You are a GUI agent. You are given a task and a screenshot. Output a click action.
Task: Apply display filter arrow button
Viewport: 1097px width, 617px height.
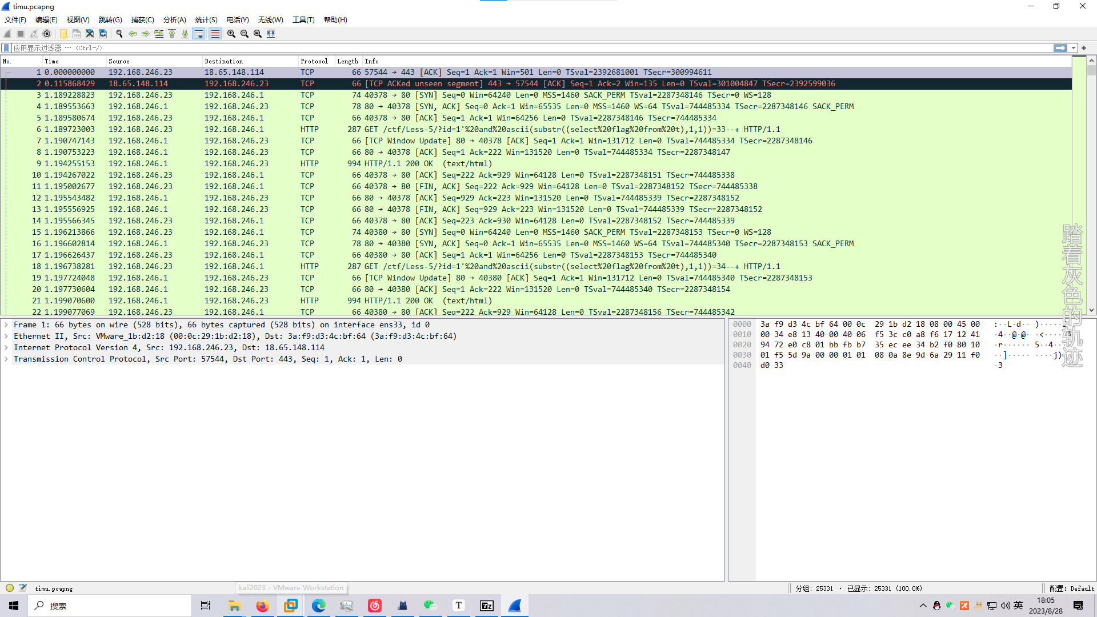pyautogui.click(x=1060, y=48)
